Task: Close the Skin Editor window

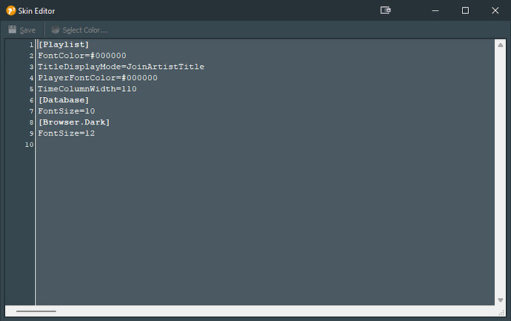Action: (495, 10)
